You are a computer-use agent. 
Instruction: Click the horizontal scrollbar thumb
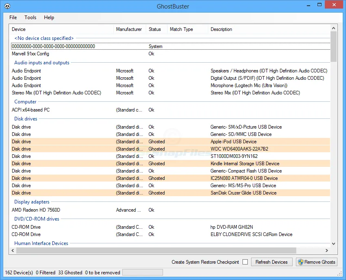156,250
